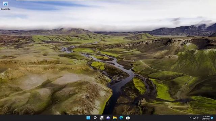This screenshot has width=216, height=121.
Task: Open Task View on the taskbar
Action: tap(102, 118)
